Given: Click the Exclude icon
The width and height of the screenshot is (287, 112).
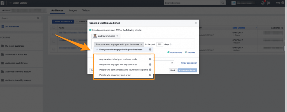Looking at the screenshot, I should coord(186,53).
